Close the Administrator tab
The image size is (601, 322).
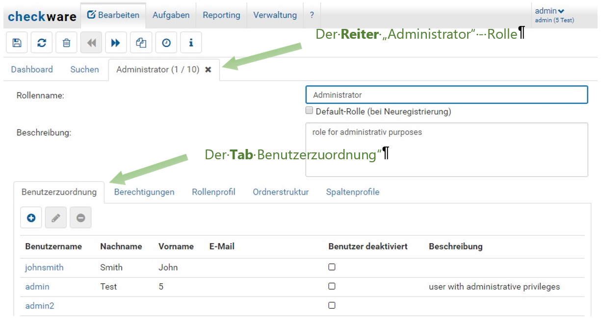(208, 70)
